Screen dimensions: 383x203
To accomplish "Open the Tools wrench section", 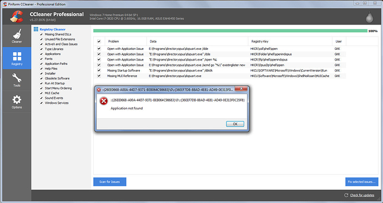I will point(17,80).
